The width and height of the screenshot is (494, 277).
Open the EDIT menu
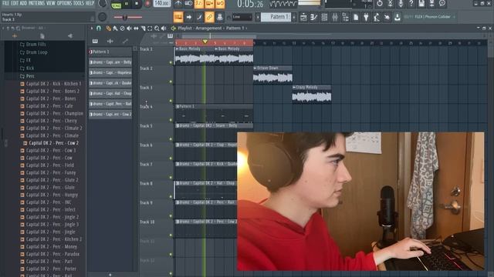[15, 3]
